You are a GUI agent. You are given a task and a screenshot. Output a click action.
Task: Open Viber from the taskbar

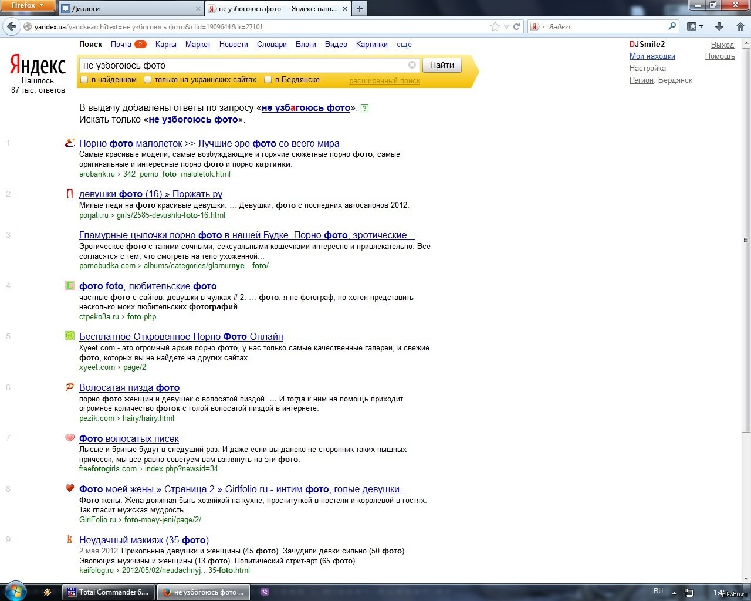(265, 592)
